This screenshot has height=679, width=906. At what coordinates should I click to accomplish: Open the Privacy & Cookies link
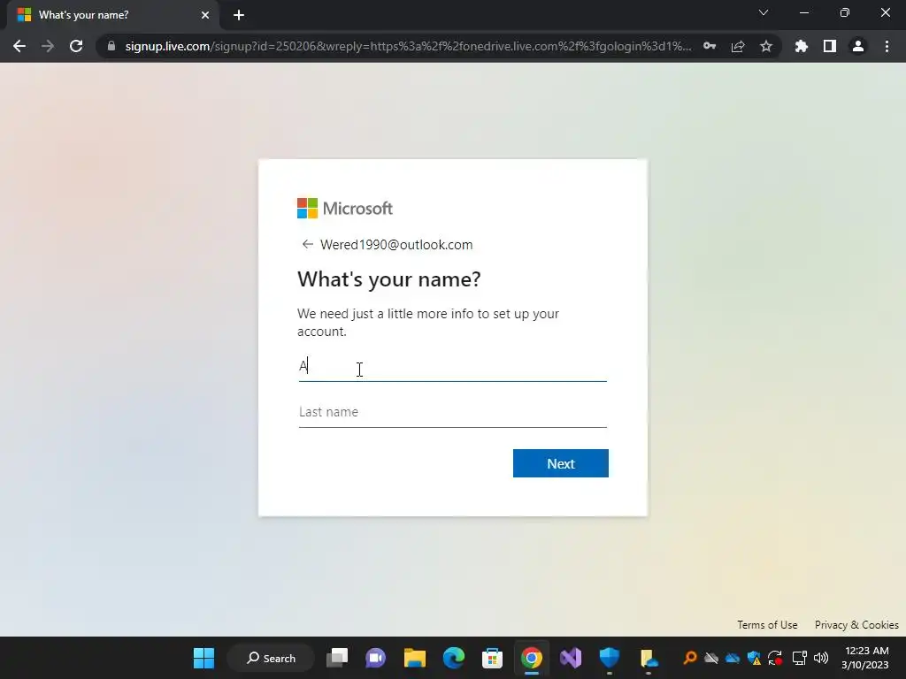(x=856, y=625)
